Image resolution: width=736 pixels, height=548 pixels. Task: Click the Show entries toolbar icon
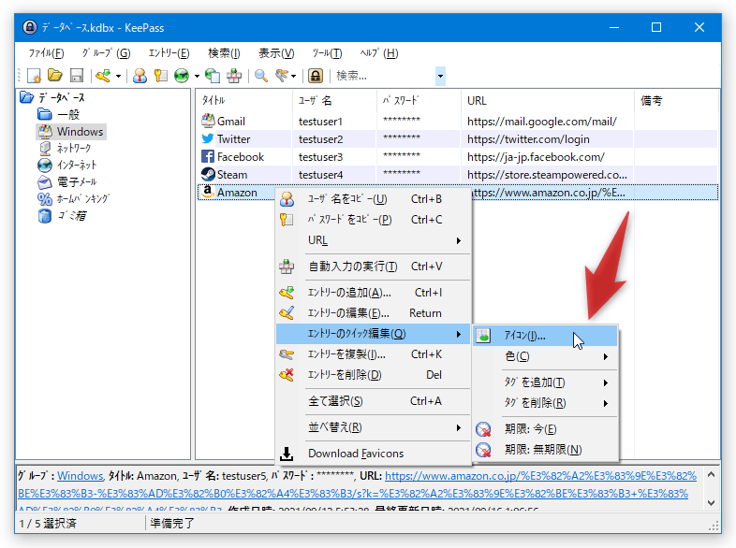(x=282, y=76)
